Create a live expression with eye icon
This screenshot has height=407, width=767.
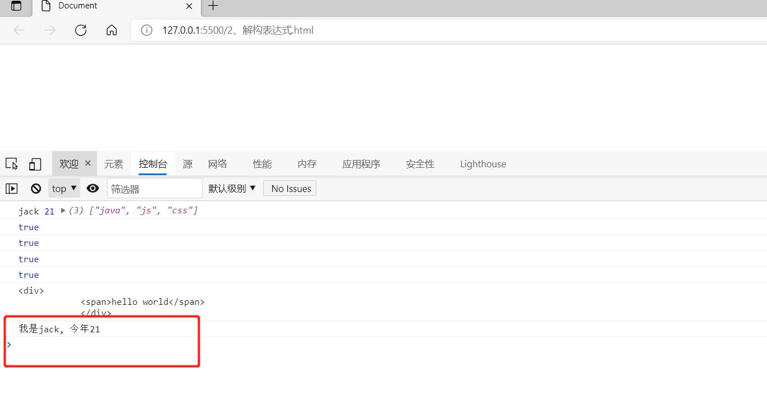[93, 189]
